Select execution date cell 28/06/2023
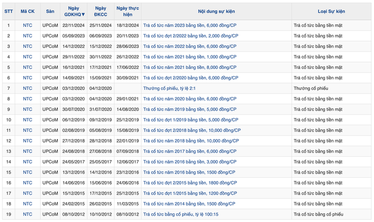This screenshot has width=374, height=222. pyautogui.click(x=127, y=46)
